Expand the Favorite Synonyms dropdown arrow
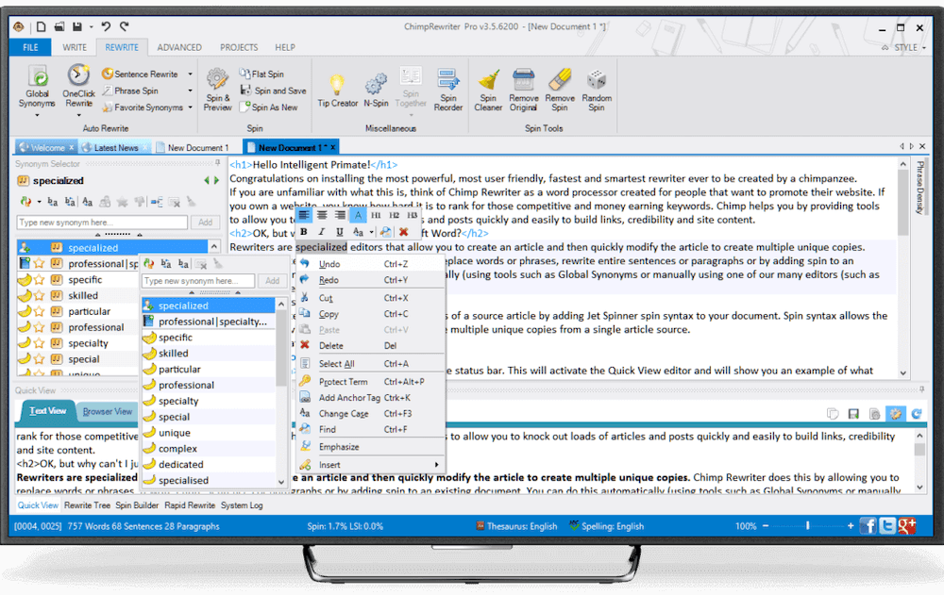 (191, 107)
